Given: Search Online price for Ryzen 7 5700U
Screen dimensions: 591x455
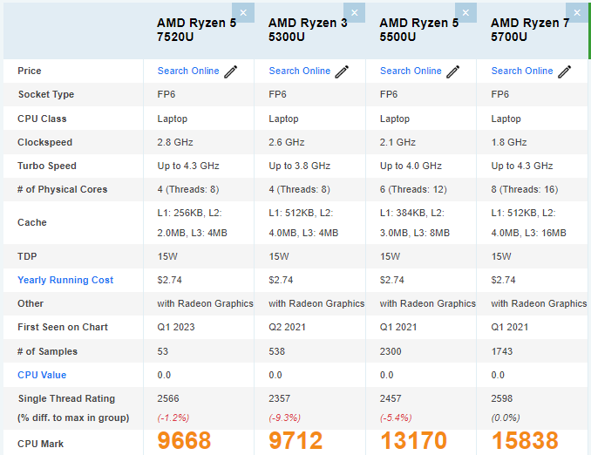Looking at the screenshot, I should tap(522, 71).
